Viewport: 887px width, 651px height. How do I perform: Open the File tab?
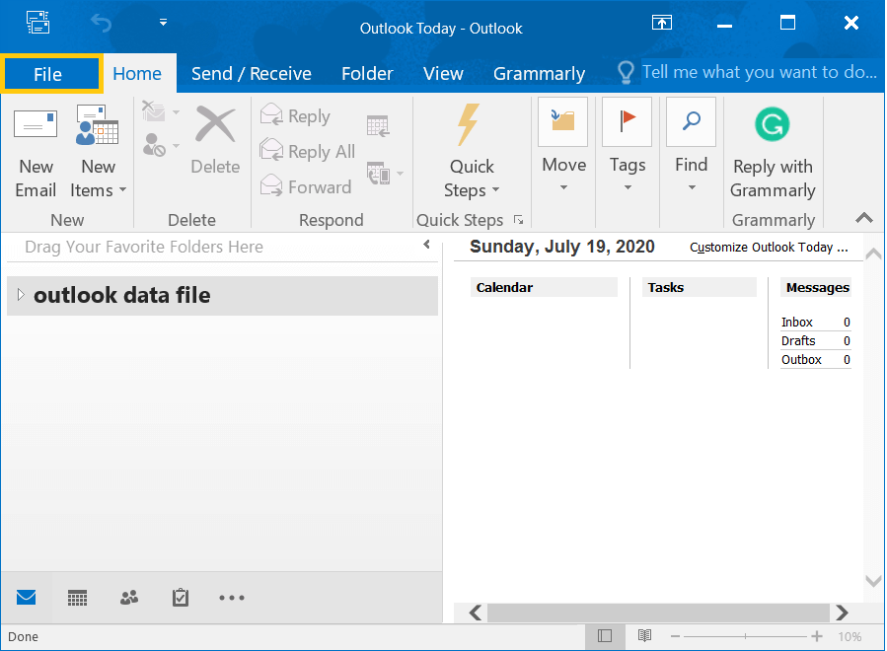(51, 74)
